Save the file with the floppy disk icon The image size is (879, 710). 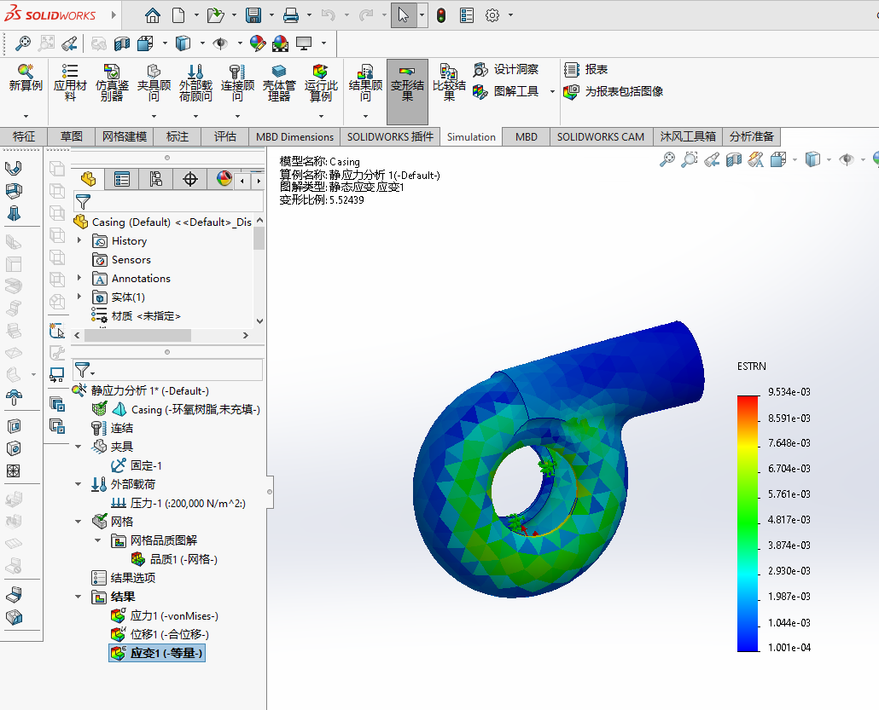click(253, 15)
